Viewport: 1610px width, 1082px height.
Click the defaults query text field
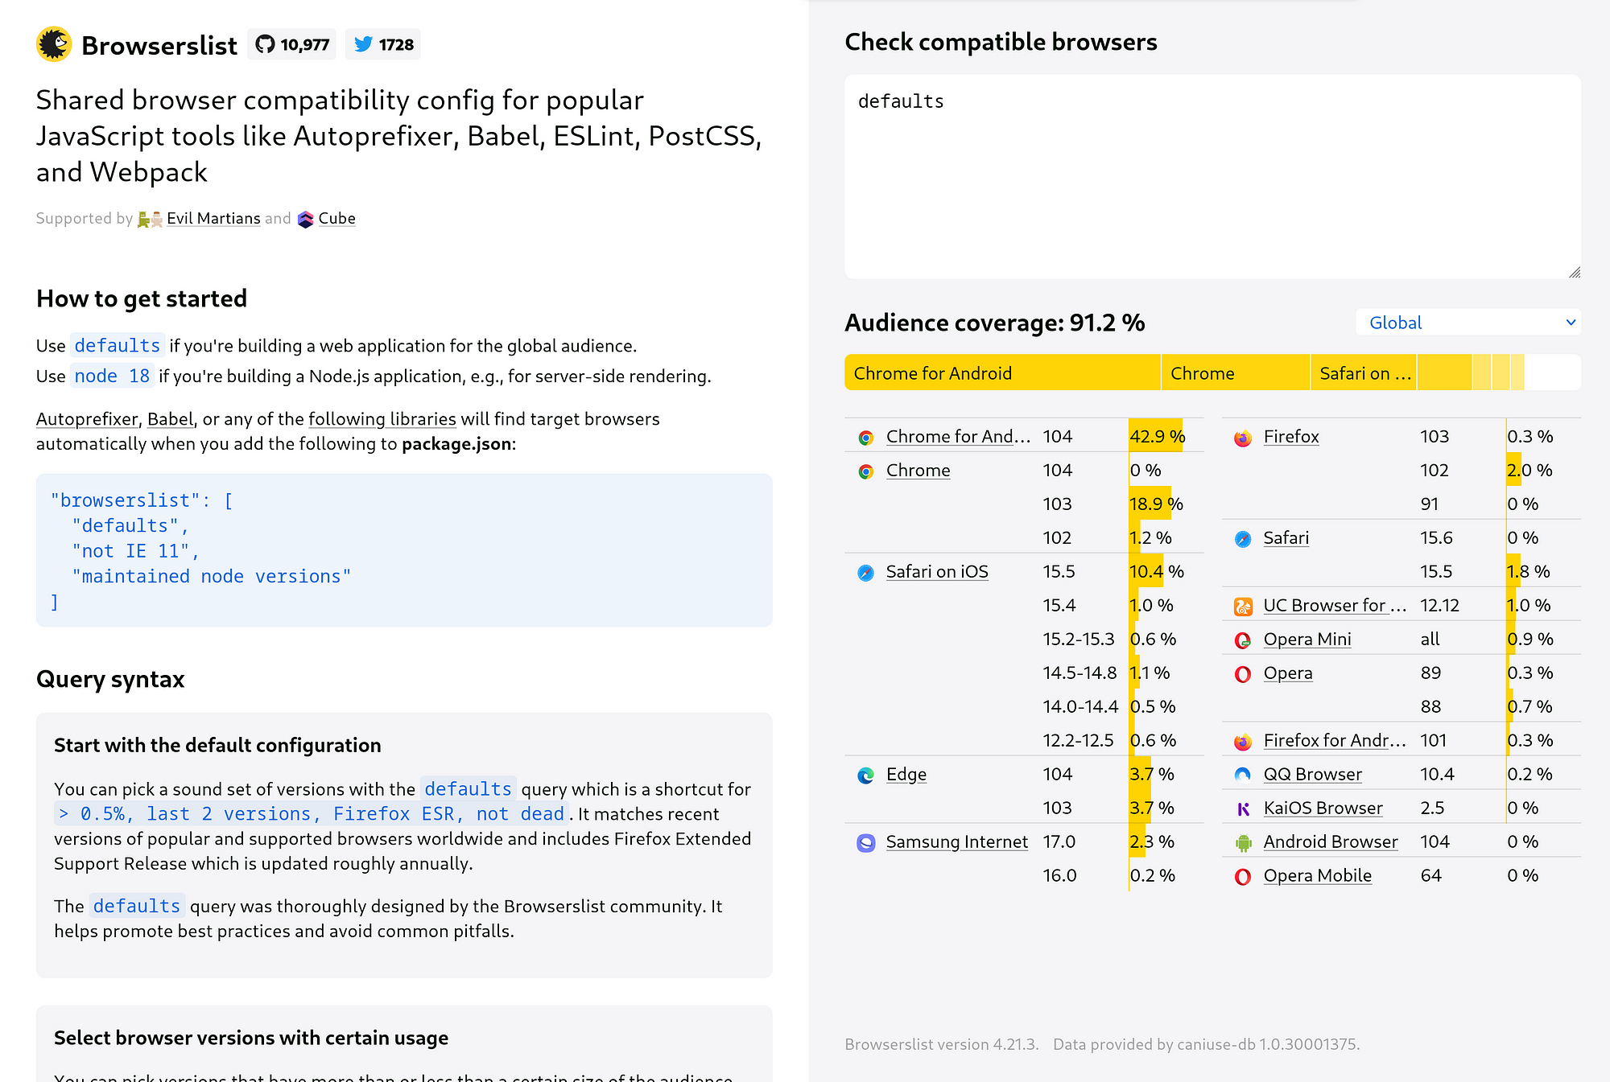pos(1212,177)
